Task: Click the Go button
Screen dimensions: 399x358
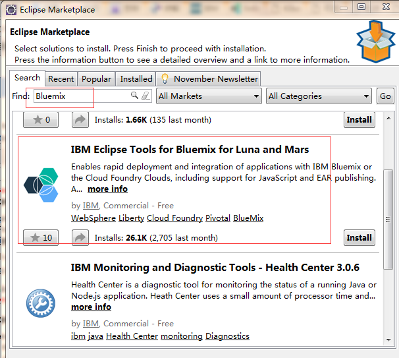Action: [x=385, y=96]
